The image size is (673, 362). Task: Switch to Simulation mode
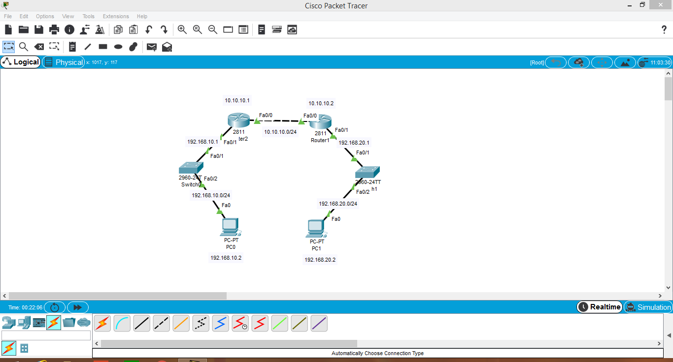click(x=648, y=307)
